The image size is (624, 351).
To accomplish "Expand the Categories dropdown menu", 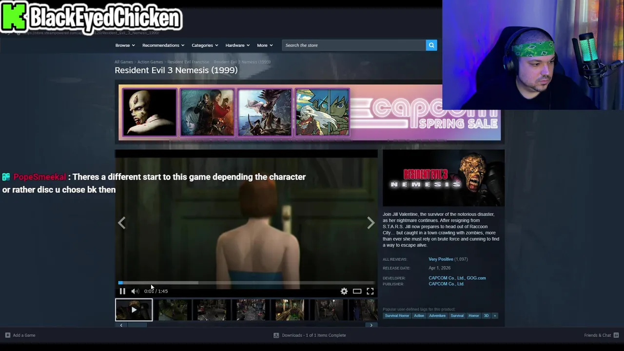I will click(x=205, y=45).
